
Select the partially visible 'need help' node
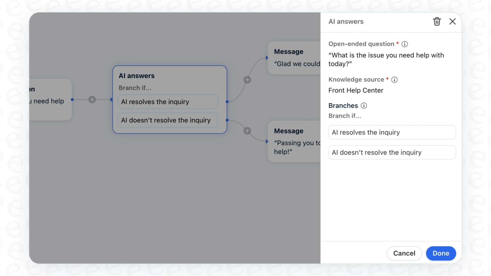coord(50,100)
